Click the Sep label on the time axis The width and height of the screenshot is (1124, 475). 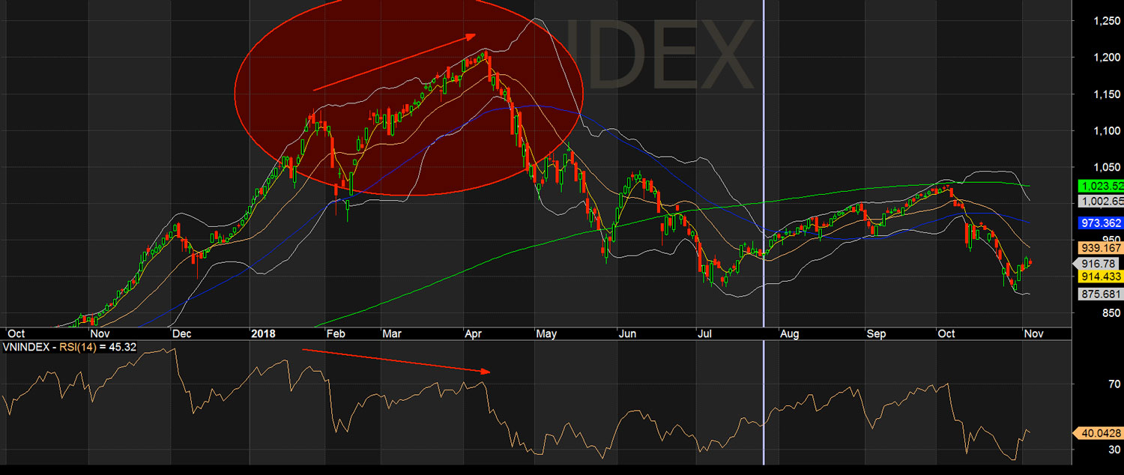876,333
